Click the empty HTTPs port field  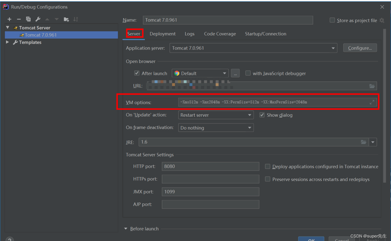coord(211,179)
